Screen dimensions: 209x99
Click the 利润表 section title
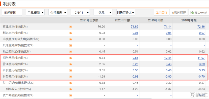tap(9, 4)
